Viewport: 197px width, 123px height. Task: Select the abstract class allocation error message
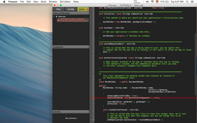click(x=74, y=20)
